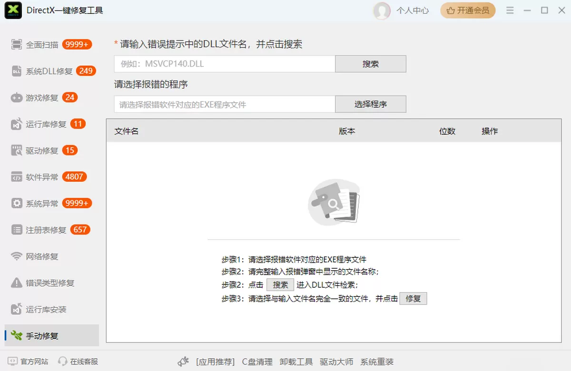Click the 网络修复 wifi icon
Image resolution: width=571 pixels, height=371 pixels.
pos(17,256)
